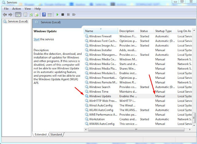Open the Help menu
This screenshot has height=144, width=197.
point(38,9)
